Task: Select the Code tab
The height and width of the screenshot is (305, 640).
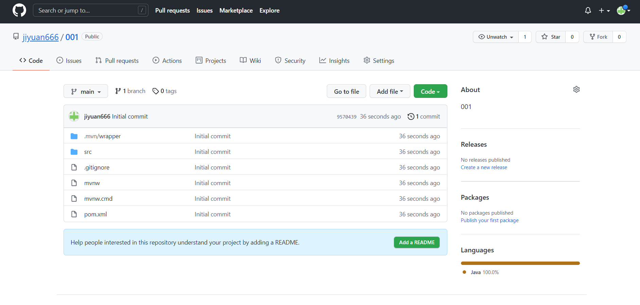Action: pos(31,60)
